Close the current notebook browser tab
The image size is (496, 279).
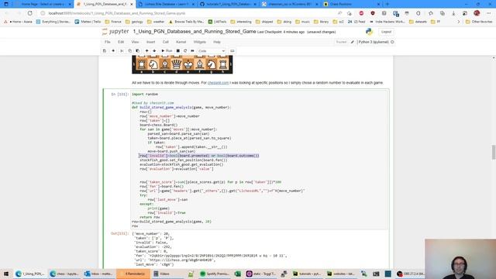pos(132,5)
